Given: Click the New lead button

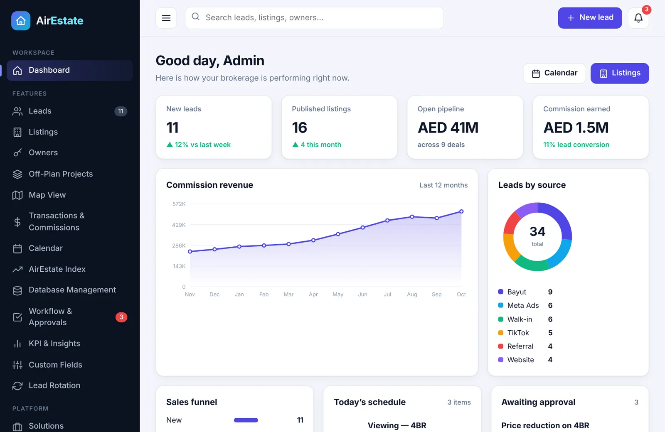Looking at the screenshot, I should point(590,18).
